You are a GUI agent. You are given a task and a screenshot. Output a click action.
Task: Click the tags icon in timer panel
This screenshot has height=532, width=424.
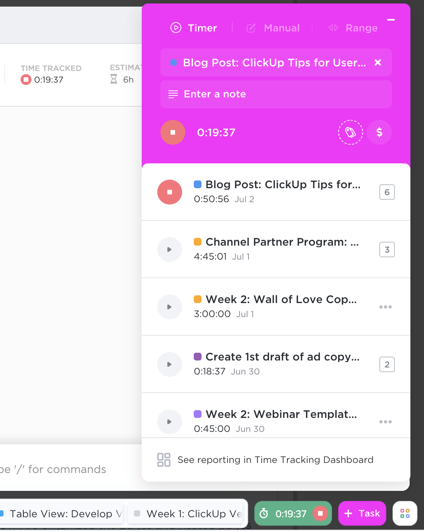350,133
